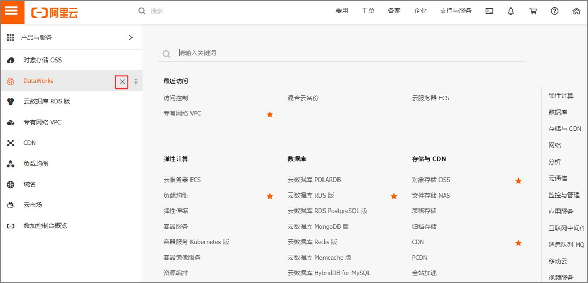The height and width of the screenshot is (283, 588).
Task: Open the 工单 menu
Action: pyautogui.click(x=368, y=11)
